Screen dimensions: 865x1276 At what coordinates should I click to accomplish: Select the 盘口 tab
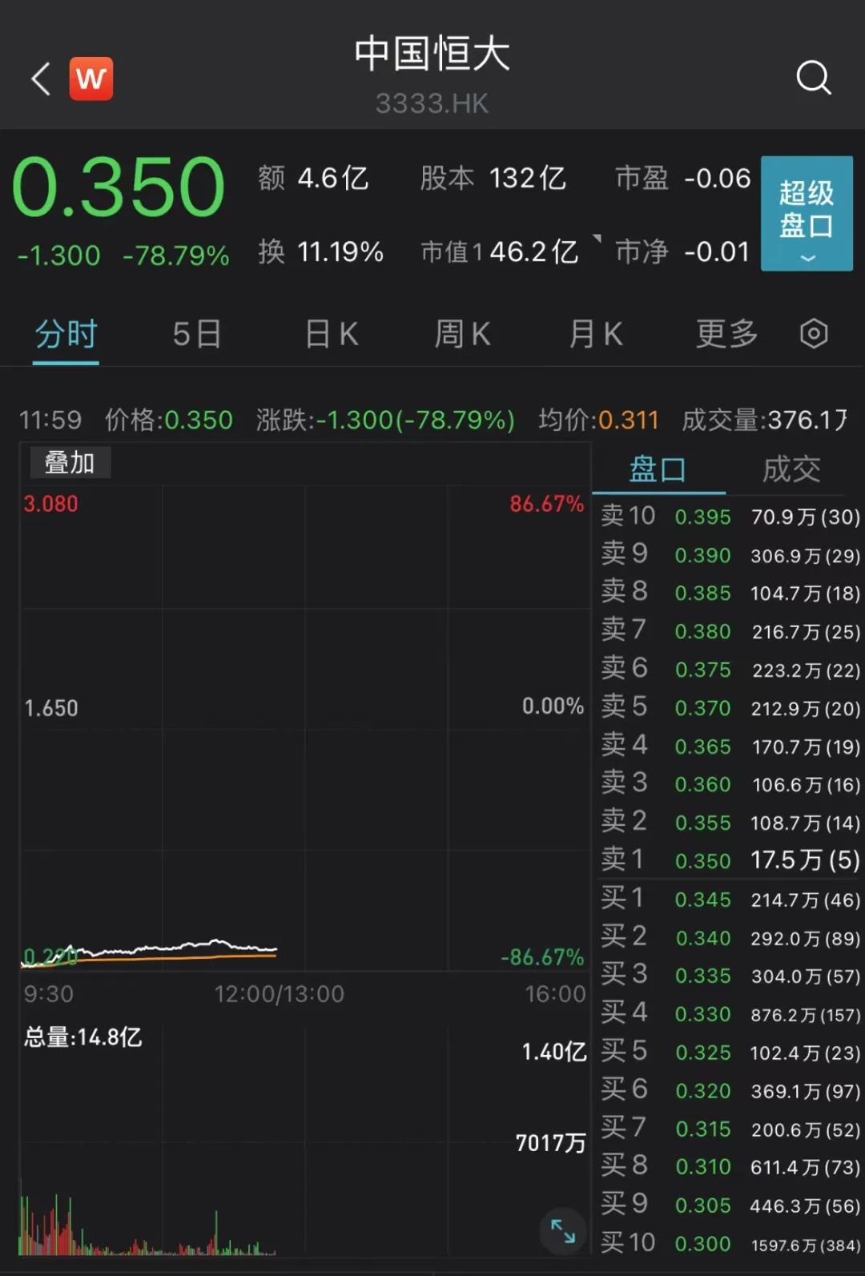(x=658, y=469)
